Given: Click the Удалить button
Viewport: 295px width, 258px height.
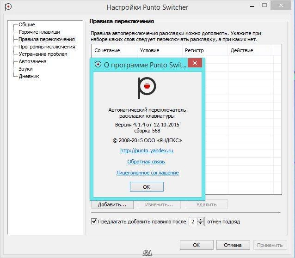Looking at the screenshot, I should pyautogui.click(x=207, y=204).
